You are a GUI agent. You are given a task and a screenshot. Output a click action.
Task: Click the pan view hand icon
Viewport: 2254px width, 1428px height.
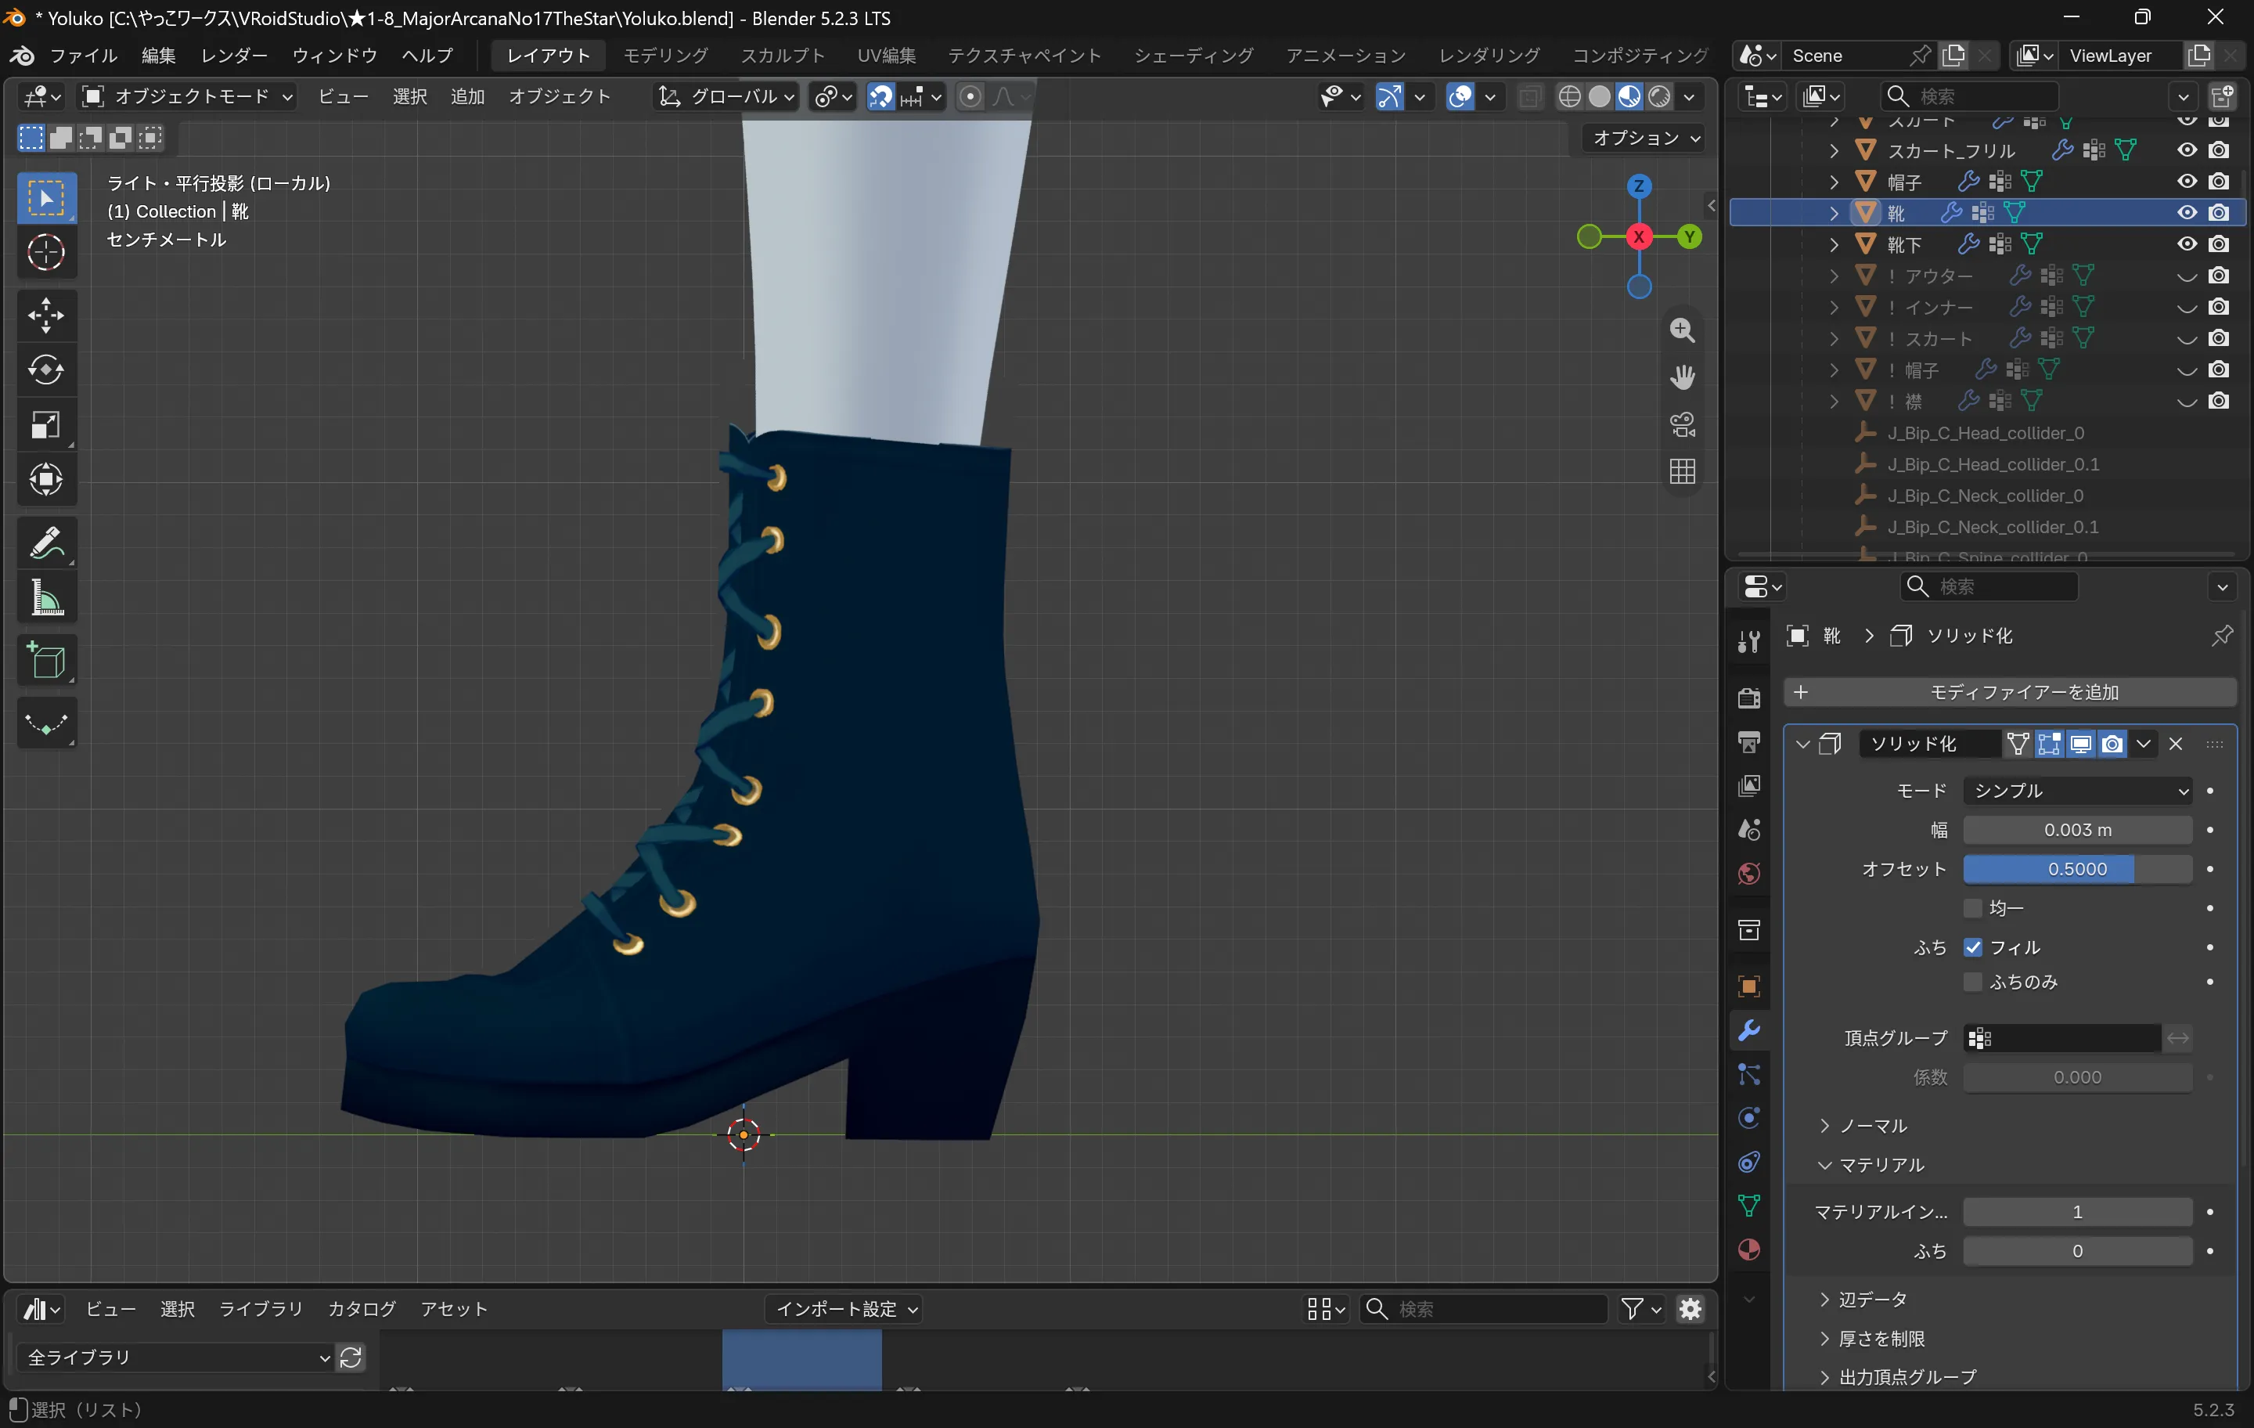pos(1682,377)
